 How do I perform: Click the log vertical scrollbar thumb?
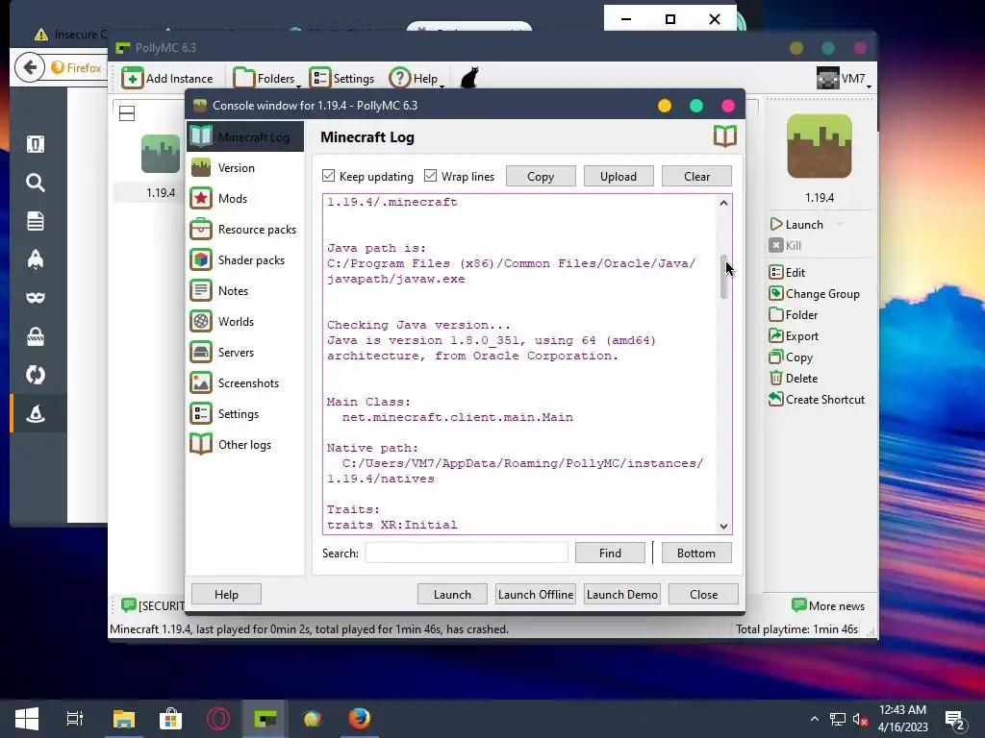click(723, 277)
